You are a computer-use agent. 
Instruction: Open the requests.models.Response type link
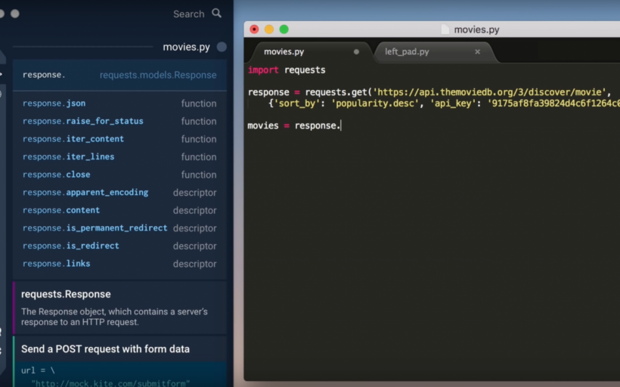[x=158, y=75]
